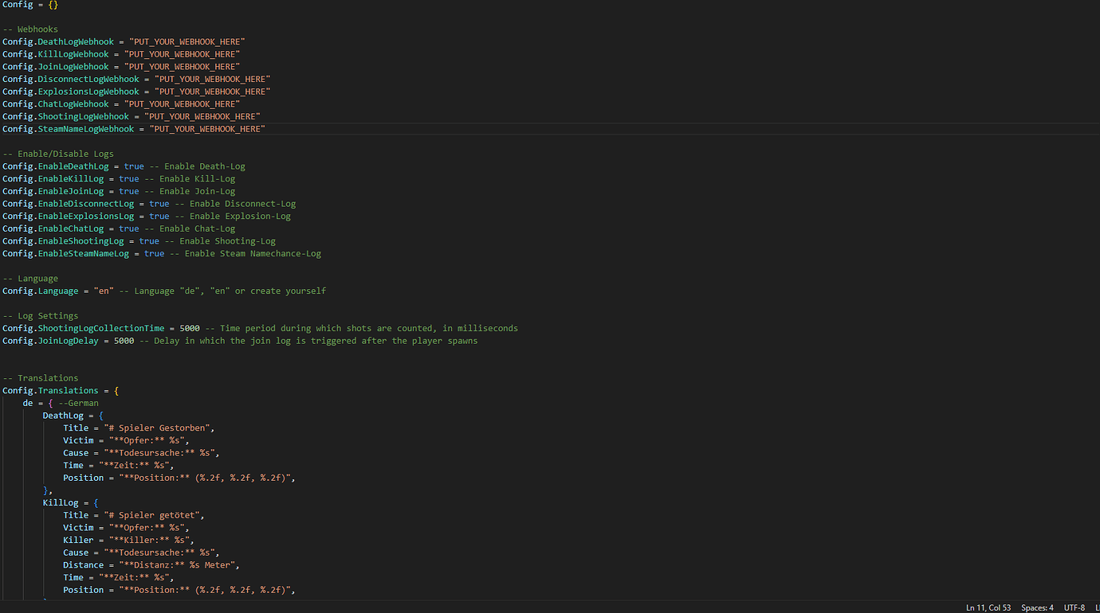
Task: Click the line-ending indicator in status bar
Action: pyautogui.click(x=1096, y=607)
